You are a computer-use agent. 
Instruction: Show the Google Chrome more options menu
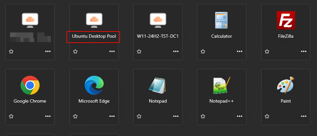pyautogui.click(x=48, y=116)
